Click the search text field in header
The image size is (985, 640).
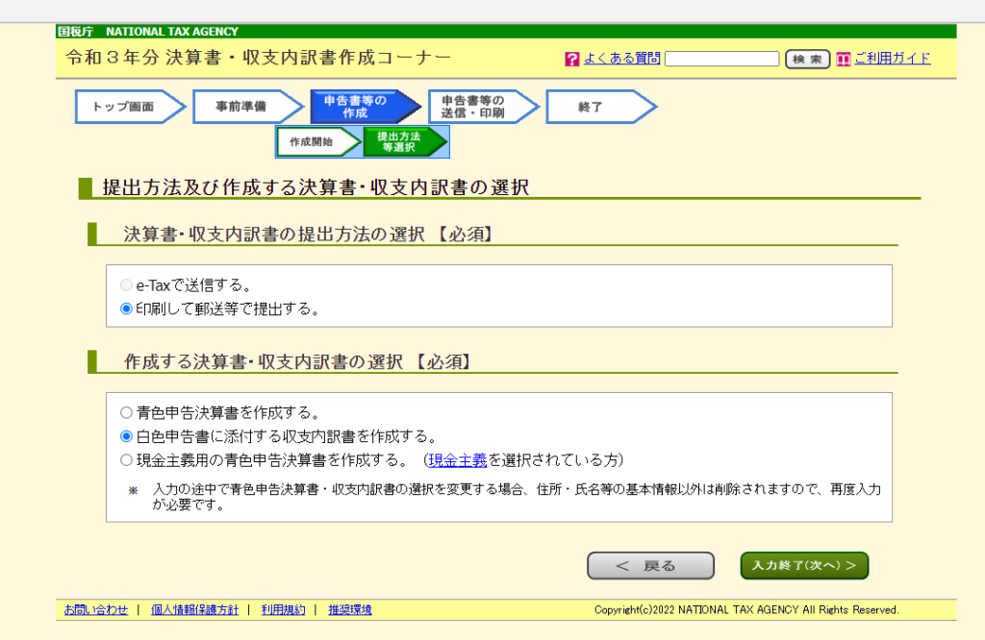[x=721, y=59]
